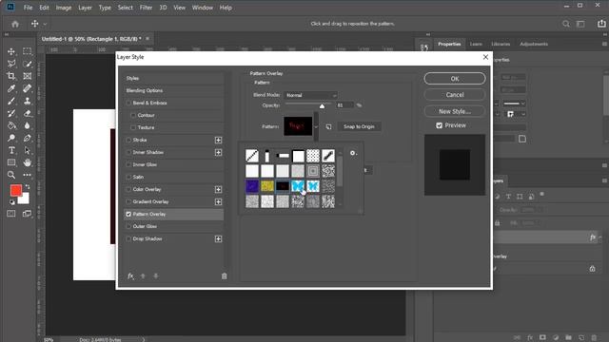The height and width of the screenshot is (342, 609).
Task: Toggle the Preview checkbox
Action: click(x=439, y=125)
